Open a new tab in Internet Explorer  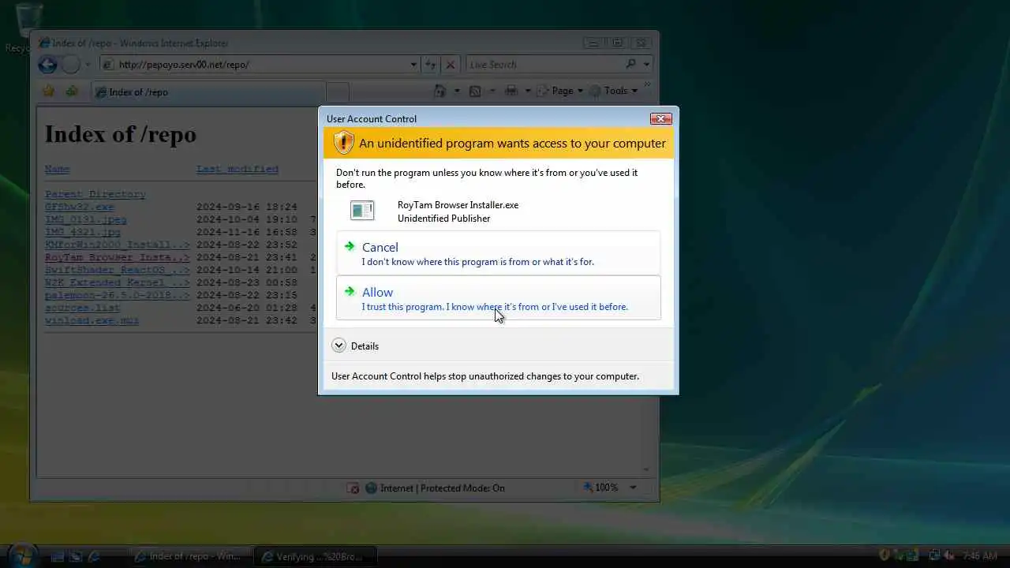pos(337,92)
